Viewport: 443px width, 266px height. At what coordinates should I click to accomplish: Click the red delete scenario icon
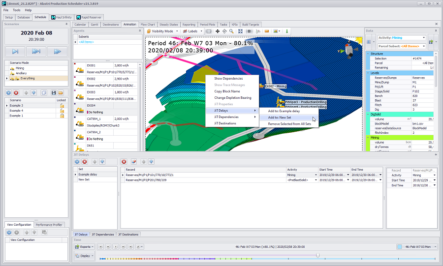[16, 92]
